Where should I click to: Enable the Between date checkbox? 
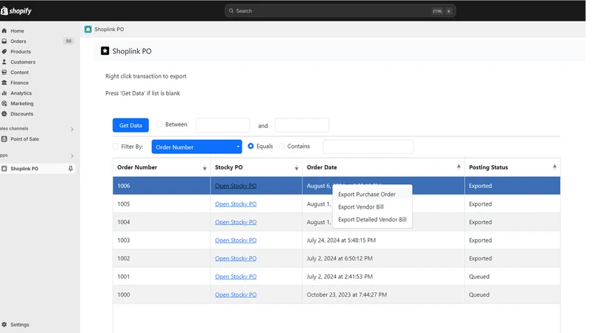click(x=159, y=124)
